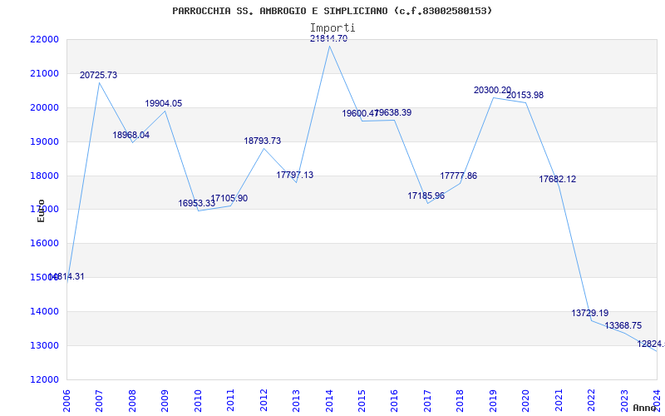Select the 17777.86 data label

point(459,176)
